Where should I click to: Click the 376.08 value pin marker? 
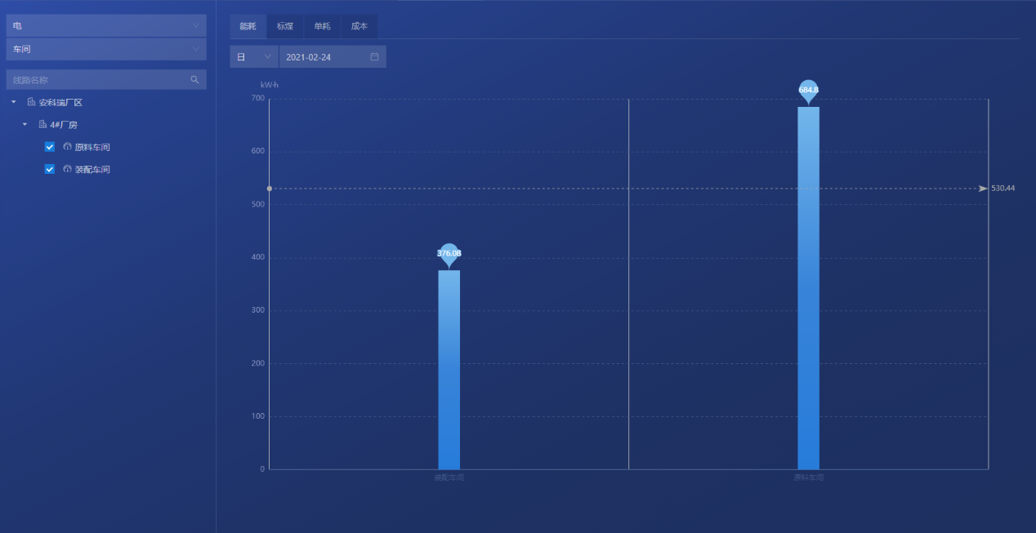coord(449,254)
